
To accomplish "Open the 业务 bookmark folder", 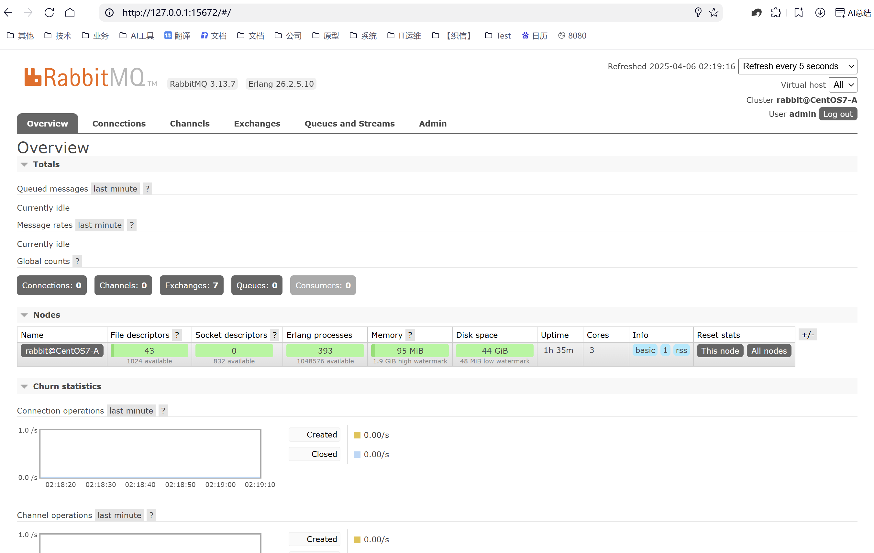I will click(95, 36).
